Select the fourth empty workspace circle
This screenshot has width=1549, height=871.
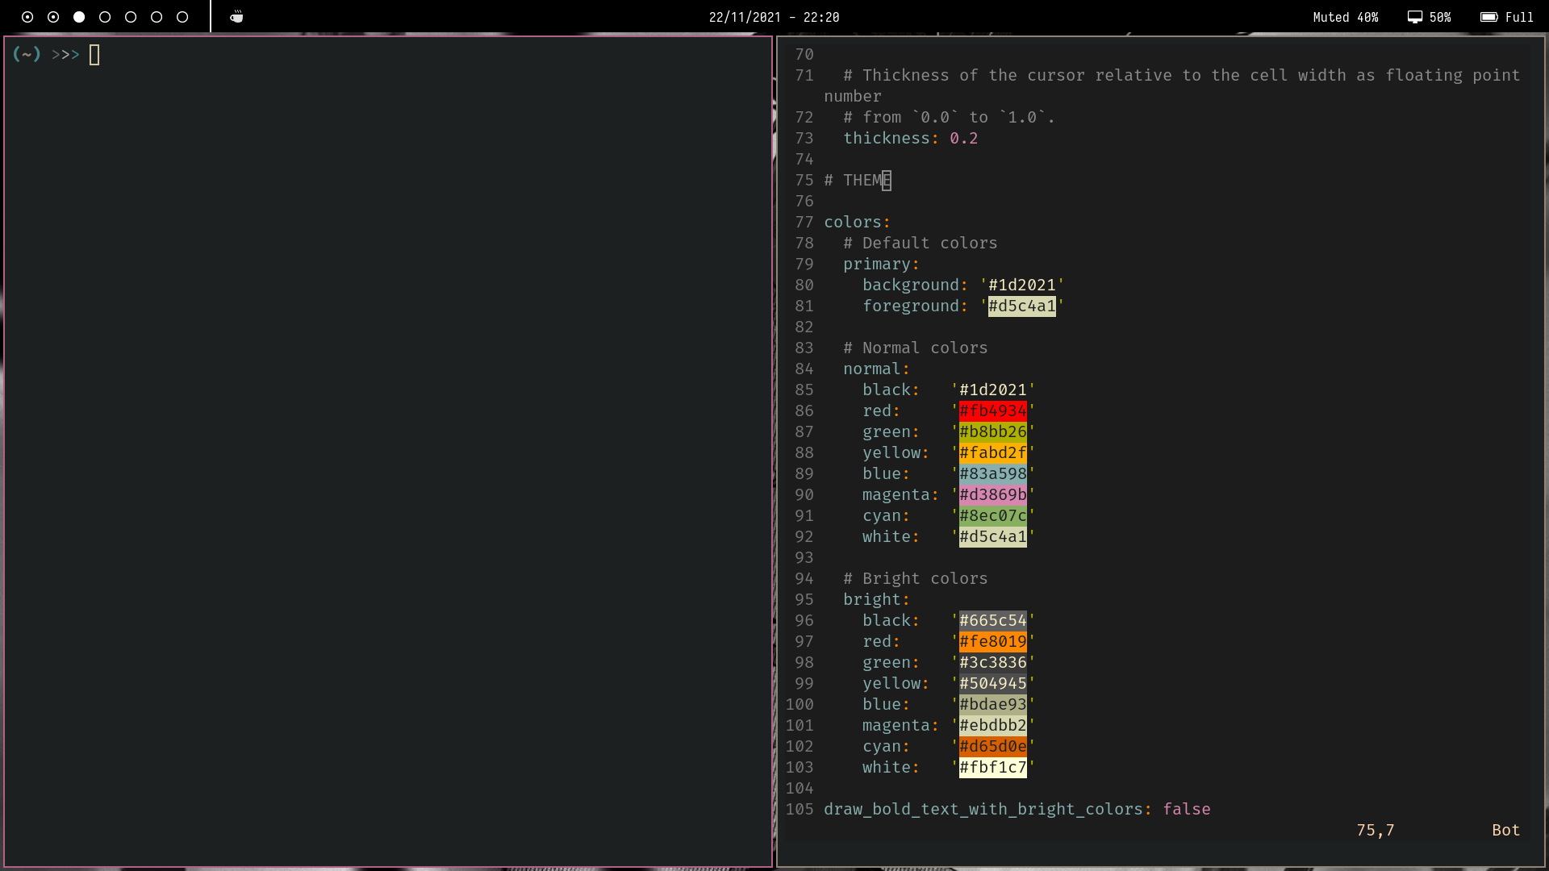pyautogui.click(x=105, y=16)
